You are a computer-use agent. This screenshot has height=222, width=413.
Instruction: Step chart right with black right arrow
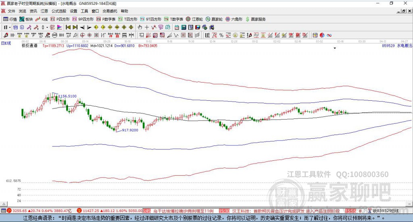pyautogui.click(x=89, y=27)
